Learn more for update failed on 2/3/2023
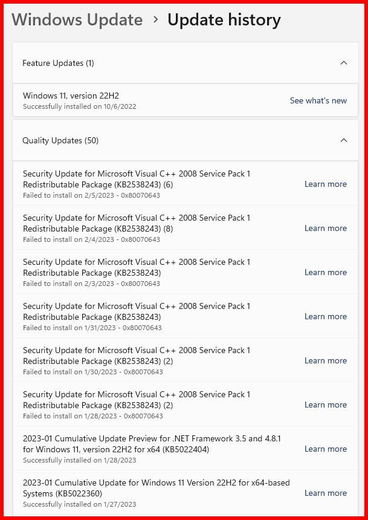 326,272
